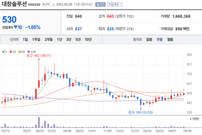
Task: Click the 코스닥 market label
Action: point(46,5)
